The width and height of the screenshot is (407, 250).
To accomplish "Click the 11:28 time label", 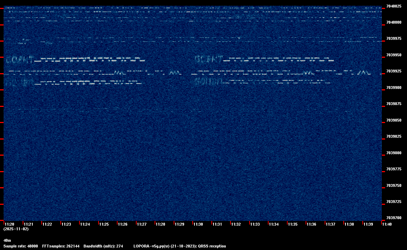I will [x=161, y=224].
